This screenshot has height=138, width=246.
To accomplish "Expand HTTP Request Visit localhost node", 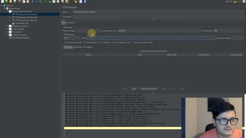I will [x=10, y=14].
